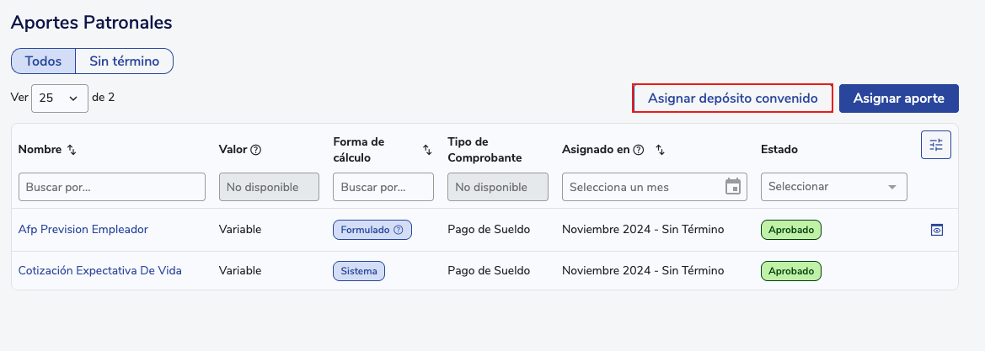Open Afp Prevision Empleador link
The image size is (985, 351).
point(83,229)
